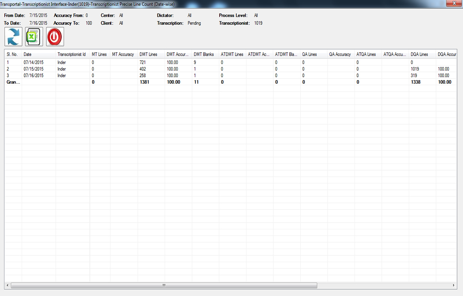The image size is (463, 296).
Task: Click the Grand total row label
Action: (13, 82)
